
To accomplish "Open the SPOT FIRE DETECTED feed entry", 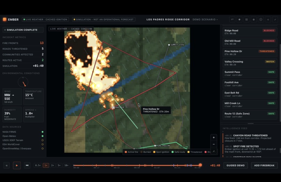I will pyautogui.click(x=250, y=149).
